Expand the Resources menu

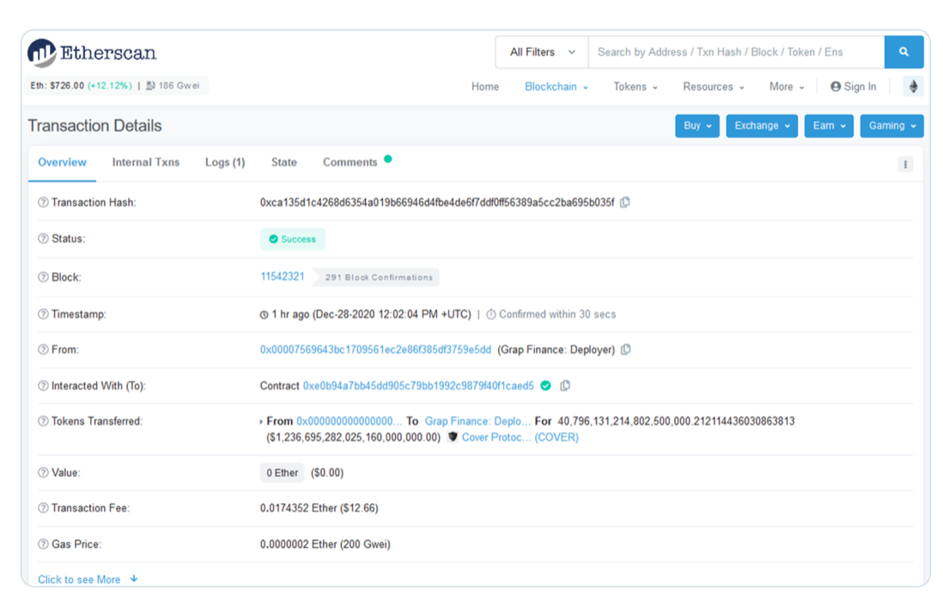click(x=714, y=87)
